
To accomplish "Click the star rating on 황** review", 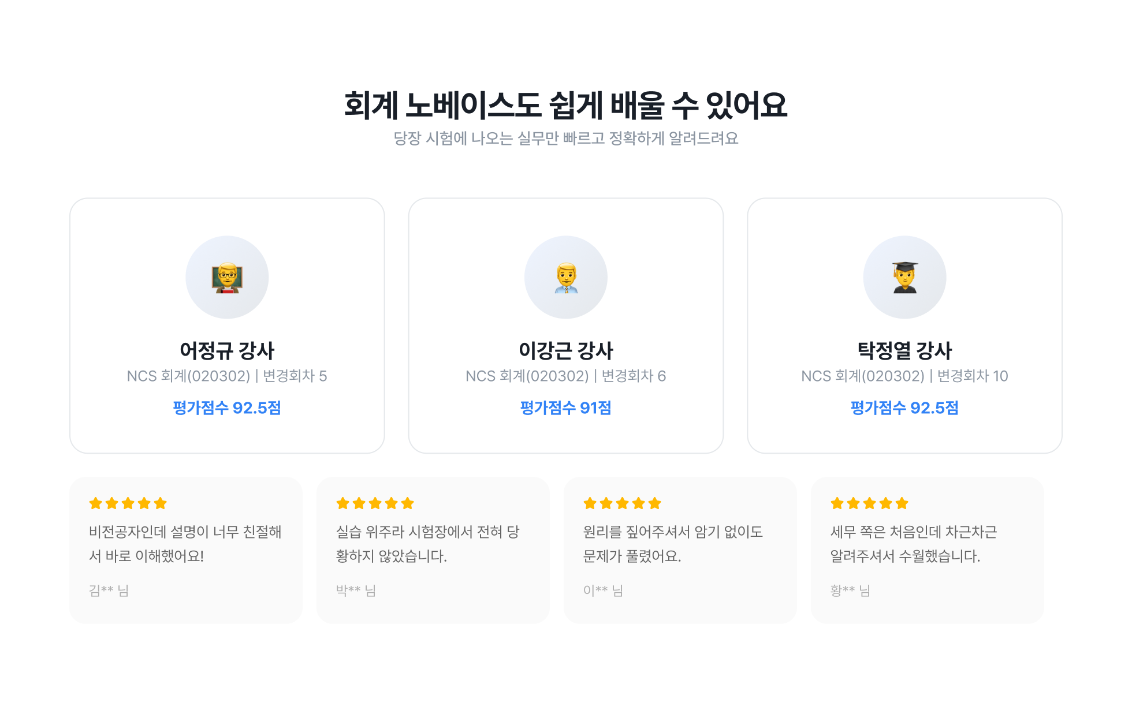I will tap(869, 503).
